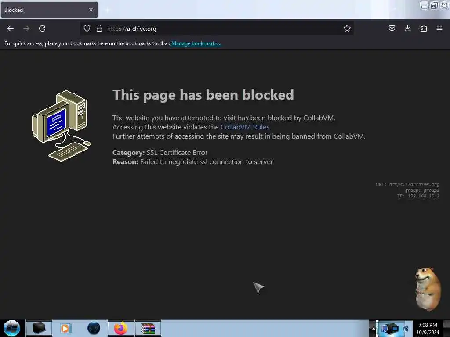Reload the current page
Image resolution: width=450 pixels, height=337 pixels.
(42, 29)
